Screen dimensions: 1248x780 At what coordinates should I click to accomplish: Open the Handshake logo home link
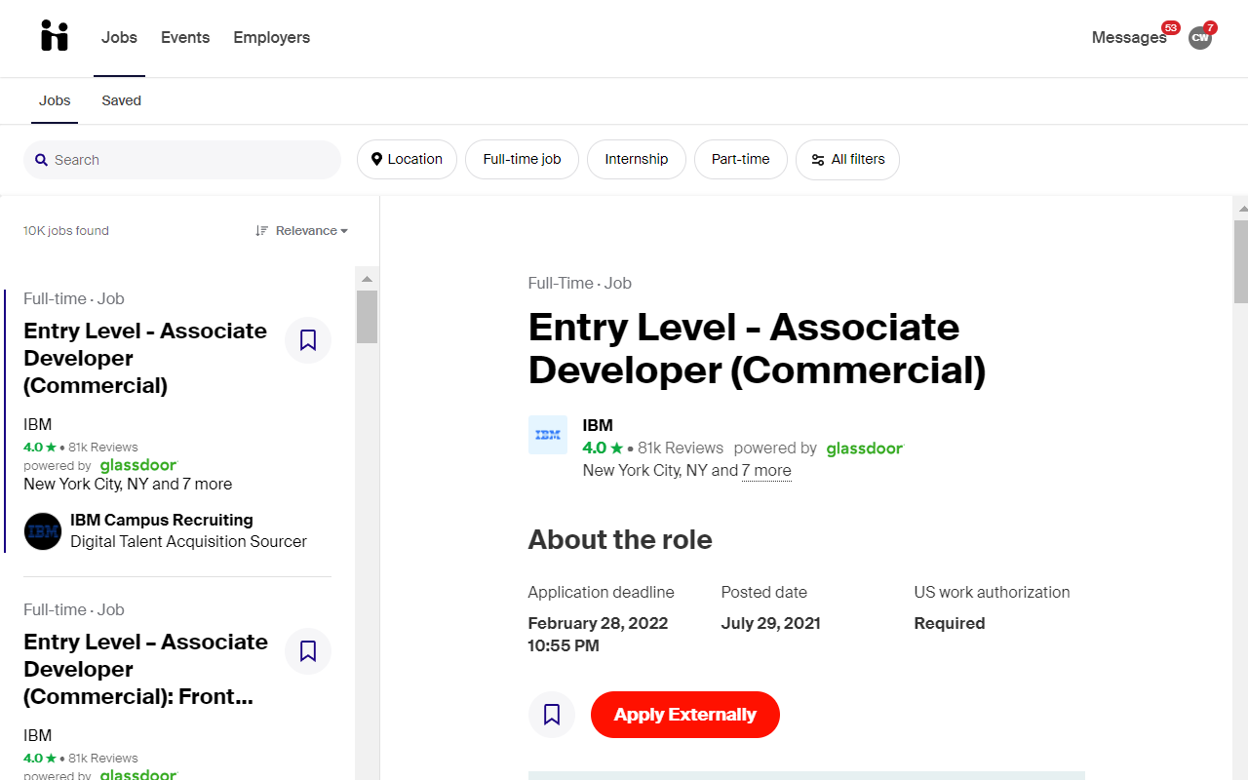[x=55, y=36]
